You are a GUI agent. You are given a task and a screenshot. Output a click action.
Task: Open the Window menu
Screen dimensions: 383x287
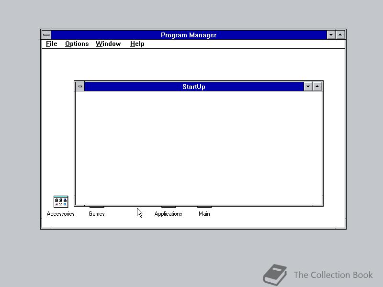point(108,44)
